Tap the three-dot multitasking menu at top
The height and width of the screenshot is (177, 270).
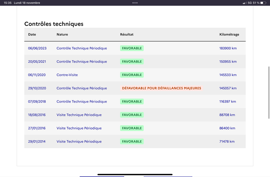pos(135,3)
